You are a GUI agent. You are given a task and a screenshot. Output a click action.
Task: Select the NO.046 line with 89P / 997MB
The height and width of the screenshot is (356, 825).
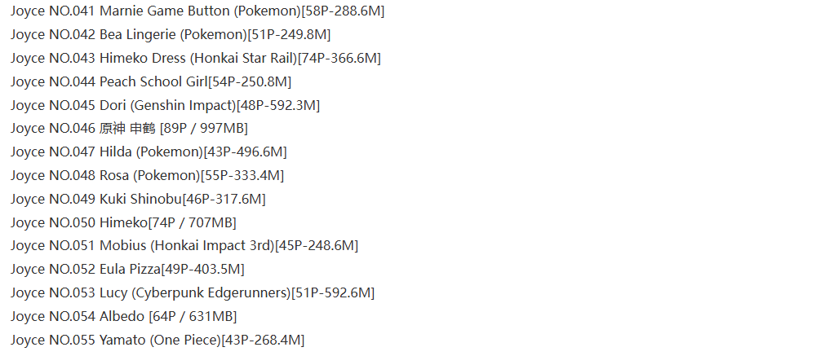coord(129,129)
